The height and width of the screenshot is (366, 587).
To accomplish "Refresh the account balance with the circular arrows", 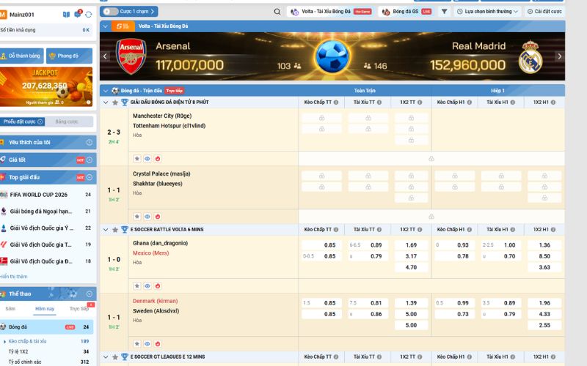I will tap(89, 15).
